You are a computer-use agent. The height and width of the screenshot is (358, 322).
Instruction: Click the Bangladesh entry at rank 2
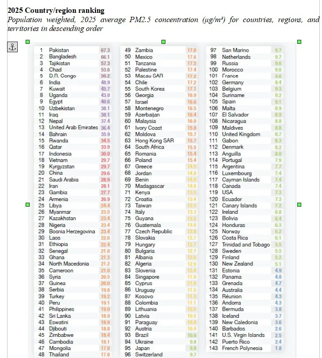(x=62, y=57)
